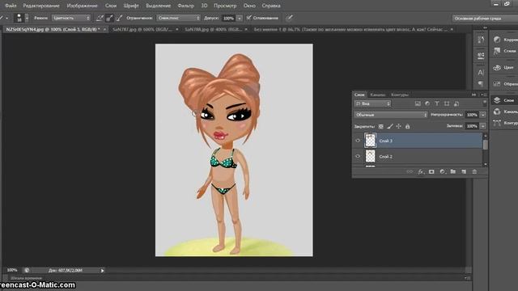Open the layers panel flyout menu
Image resolution: width=518 pixels, height=291 pixels.
tap(484, 95)
